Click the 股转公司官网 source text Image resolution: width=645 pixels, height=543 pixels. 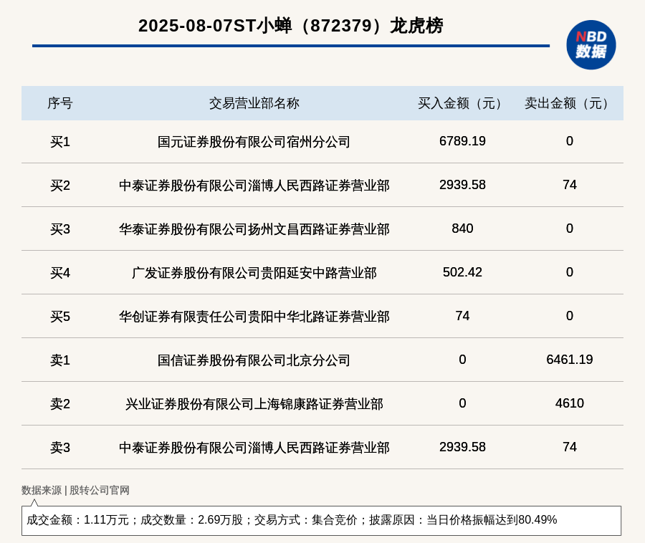[x=99, y=490]
